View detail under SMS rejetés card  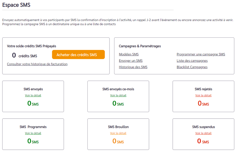point(203,96)
